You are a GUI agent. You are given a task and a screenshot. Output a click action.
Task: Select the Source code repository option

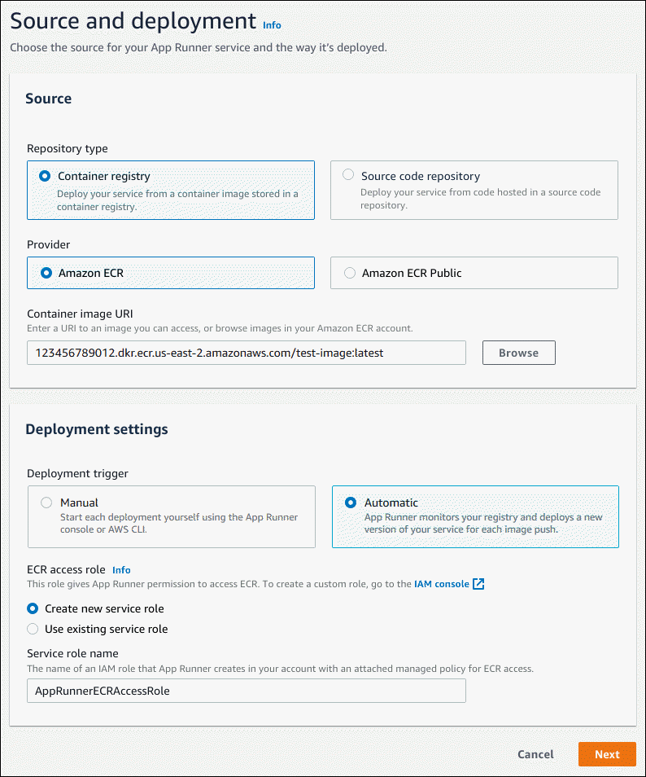click(x=349, y=173)
